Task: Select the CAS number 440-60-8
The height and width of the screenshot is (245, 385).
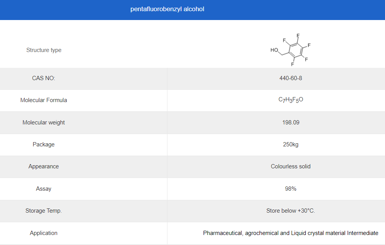Action: tap(291, 78)
